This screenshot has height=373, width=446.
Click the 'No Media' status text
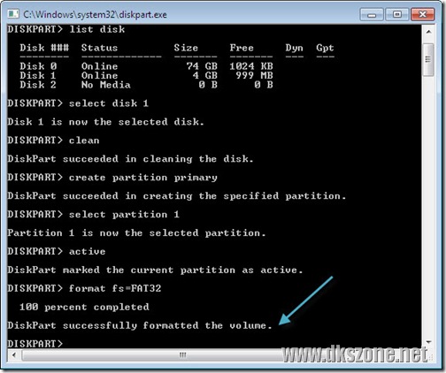pos(106,85)
